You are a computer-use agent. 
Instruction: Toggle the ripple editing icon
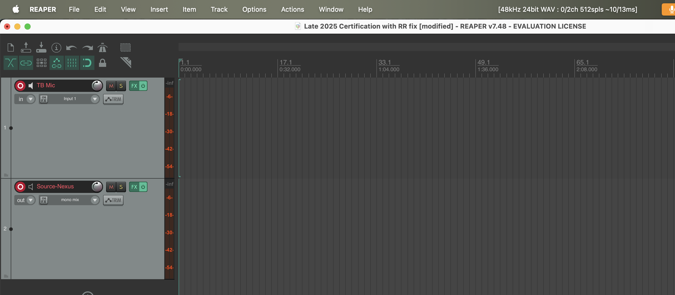[x=41, y=63]
